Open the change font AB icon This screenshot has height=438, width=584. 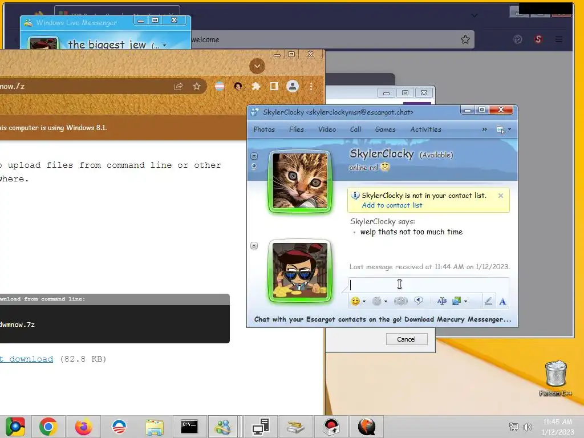pyautogui.click(x=442, y=301)
